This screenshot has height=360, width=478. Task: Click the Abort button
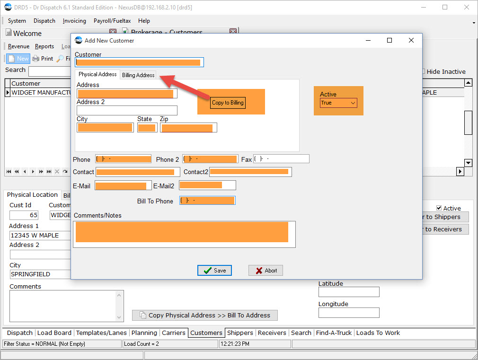266,271
